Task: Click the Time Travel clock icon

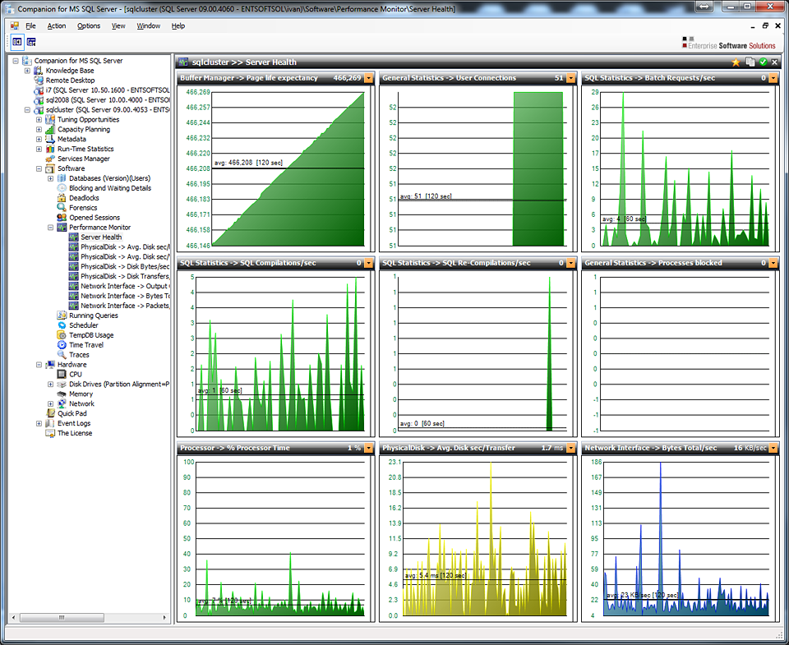Action: (62, 344)
